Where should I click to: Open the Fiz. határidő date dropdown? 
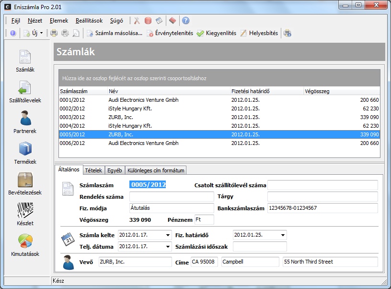[283, 235]
